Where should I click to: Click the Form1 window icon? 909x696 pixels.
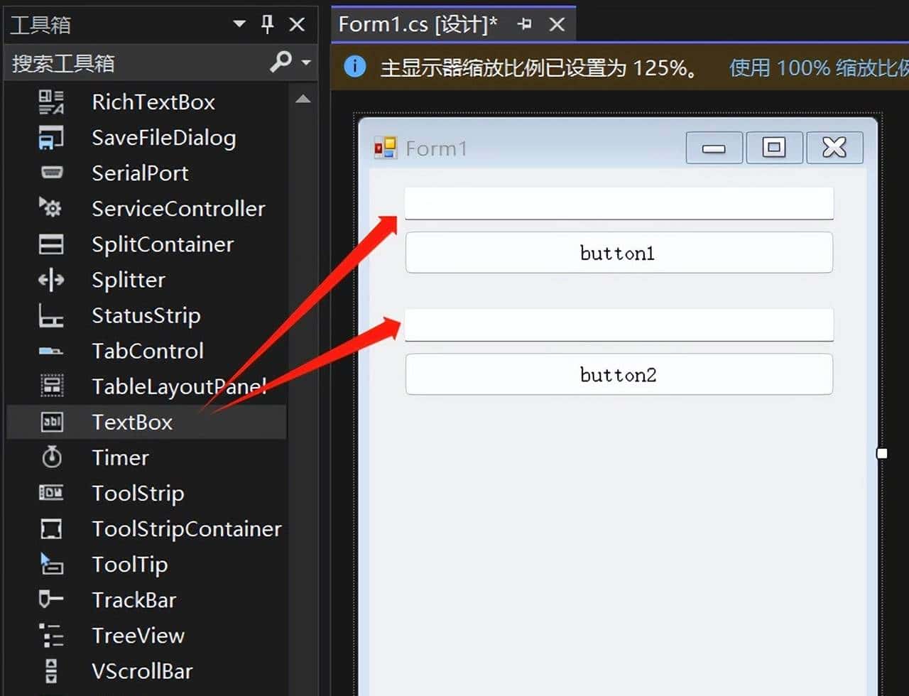(x=386, y=148)
